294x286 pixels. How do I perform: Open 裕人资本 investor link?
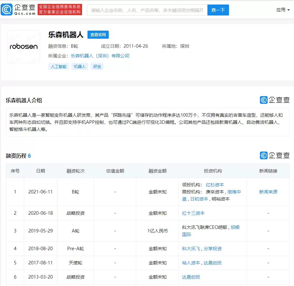click(x=191, y=263)
